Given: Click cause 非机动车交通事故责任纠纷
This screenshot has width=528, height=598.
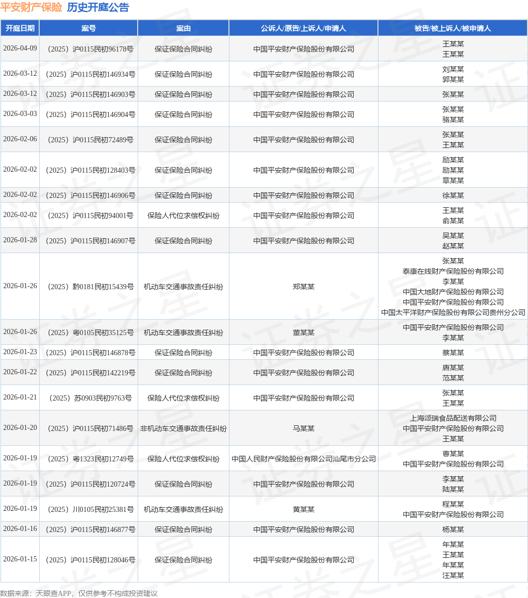Looking at the screenshot, I should tap(184, 428).
